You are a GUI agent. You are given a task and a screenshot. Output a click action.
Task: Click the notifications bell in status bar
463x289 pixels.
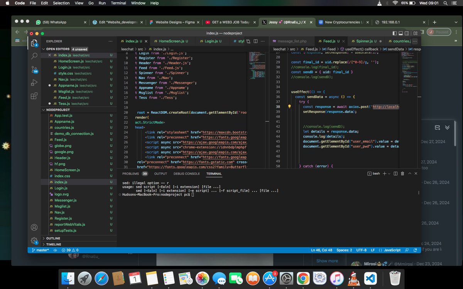tap(415, 250)
